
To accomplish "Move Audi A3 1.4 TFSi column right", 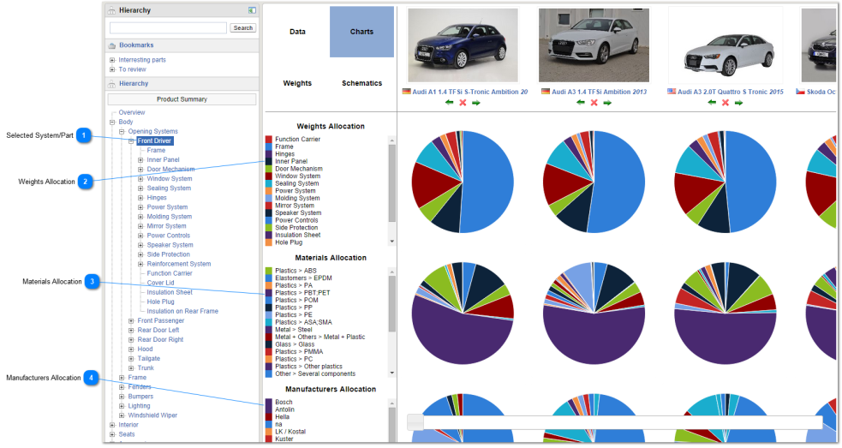I will (607, 103).
